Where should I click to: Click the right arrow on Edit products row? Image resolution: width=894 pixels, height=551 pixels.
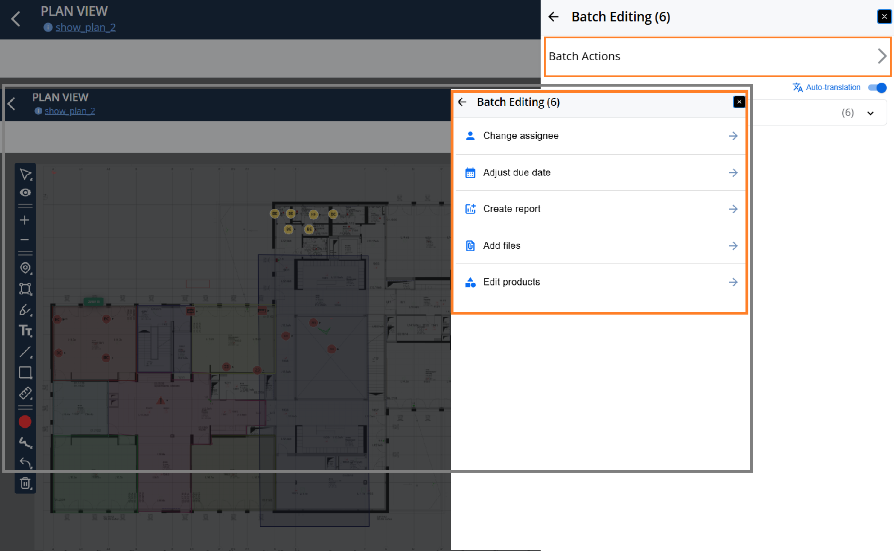733,282
